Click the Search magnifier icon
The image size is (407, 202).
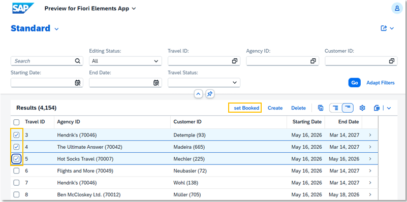[x=77, y=61]
